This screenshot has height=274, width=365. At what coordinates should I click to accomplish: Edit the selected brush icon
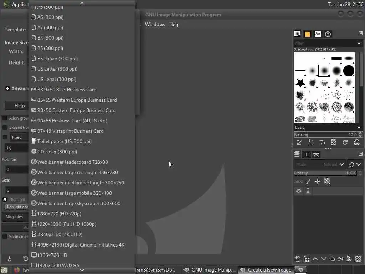pyautogui.click(x=299, y=142)
